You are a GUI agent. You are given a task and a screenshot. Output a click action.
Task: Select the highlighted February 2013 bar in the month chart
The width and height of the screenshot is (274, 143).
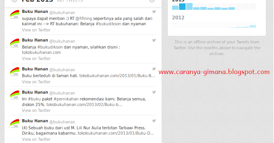(x=182, y=7)
